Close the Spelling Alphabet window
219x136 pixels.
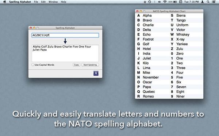[31, 28]
